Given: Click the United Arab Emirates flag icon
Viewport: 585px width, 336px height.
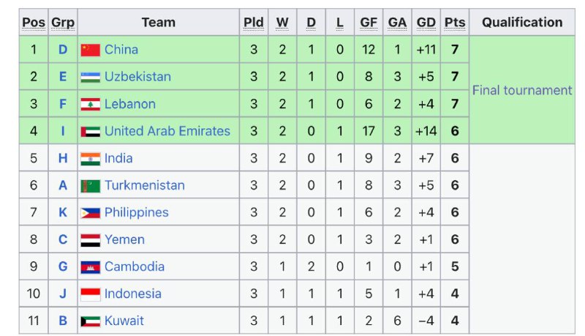Looking at the screenshot, I should pos(90,132).
